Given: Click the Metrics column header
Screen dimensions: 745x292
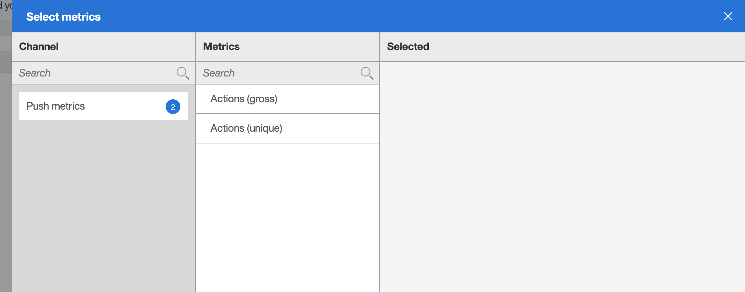Looking at the screenshot, I should (221, 47).
